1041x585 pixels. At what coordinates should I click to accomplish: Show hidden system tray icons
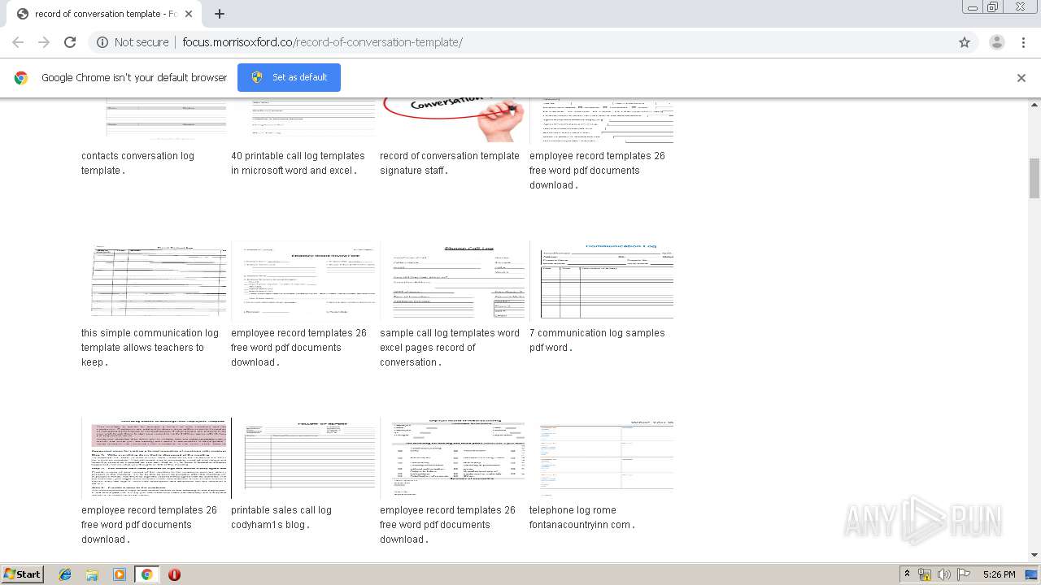coord(908,574)
